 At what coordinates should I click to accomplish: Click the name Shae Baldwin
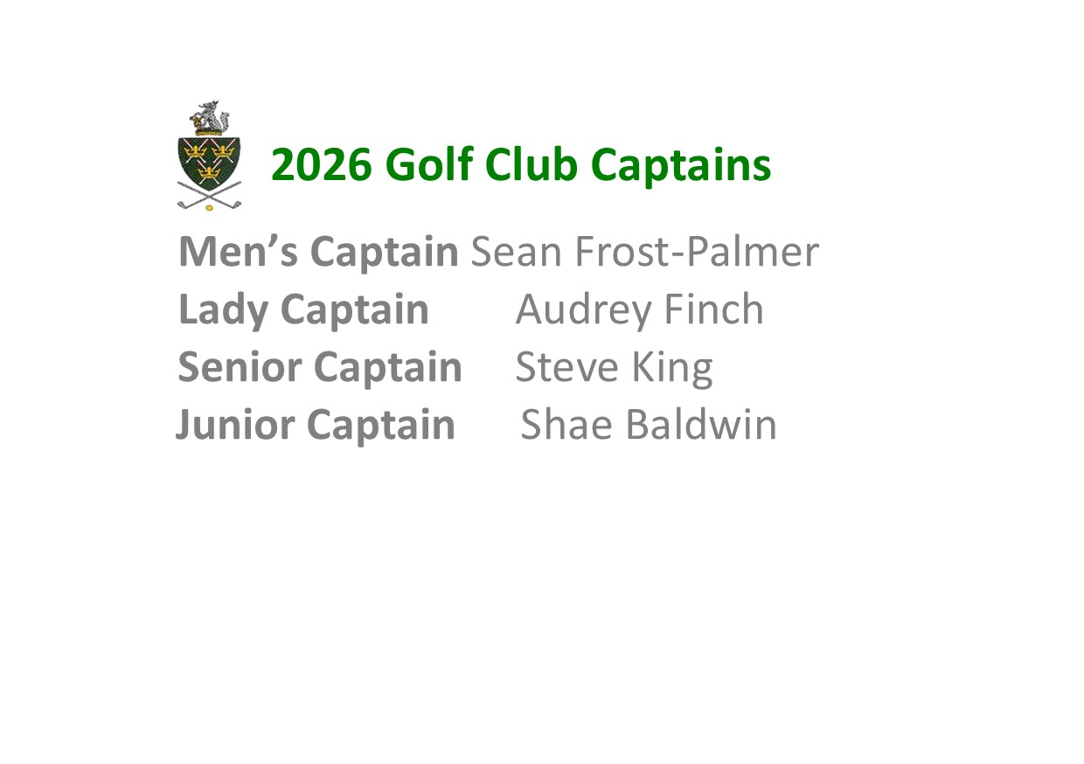point(648,426)
